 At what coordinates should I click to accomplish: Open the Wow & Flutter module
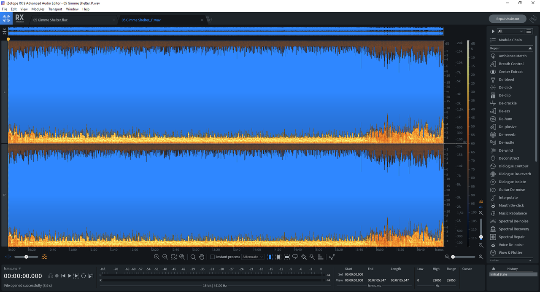coord(506,252)
